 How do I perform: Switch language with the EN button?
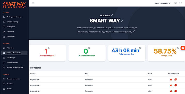tap(175, 3)
